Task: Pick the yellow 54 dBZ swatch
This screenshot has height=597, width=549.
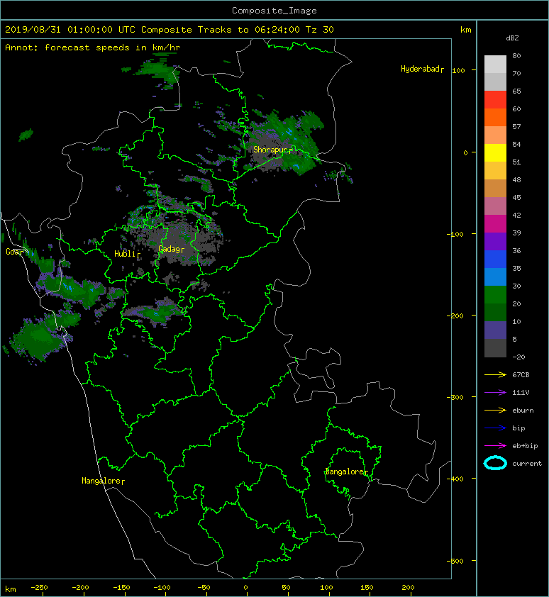Action: tap(495, 152)
